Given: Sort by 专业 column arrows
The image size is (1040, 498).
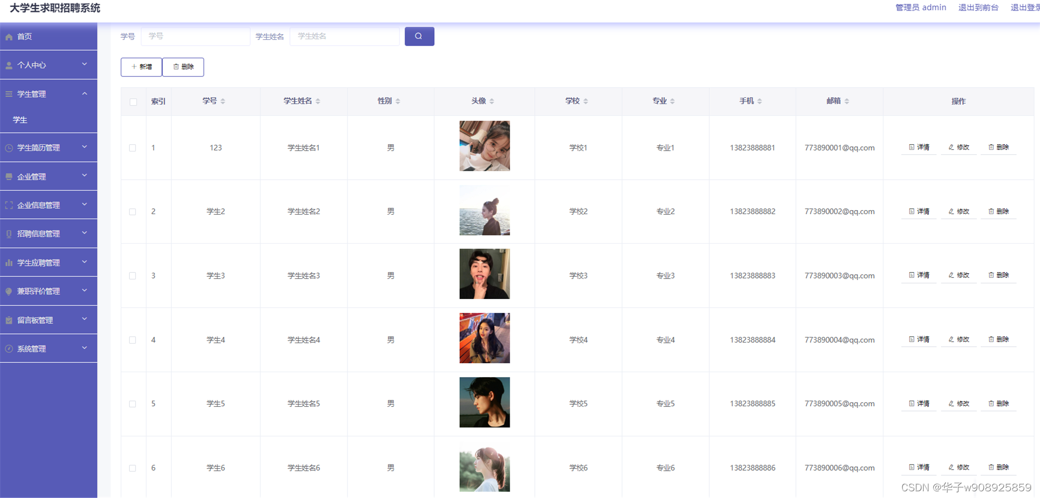Looking at the screenshot, I should click(672, 101).
